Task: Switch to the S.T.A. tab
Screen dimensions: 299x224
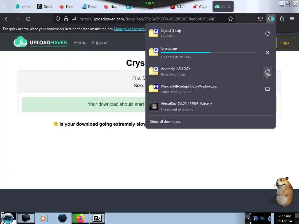Action: 178,6
